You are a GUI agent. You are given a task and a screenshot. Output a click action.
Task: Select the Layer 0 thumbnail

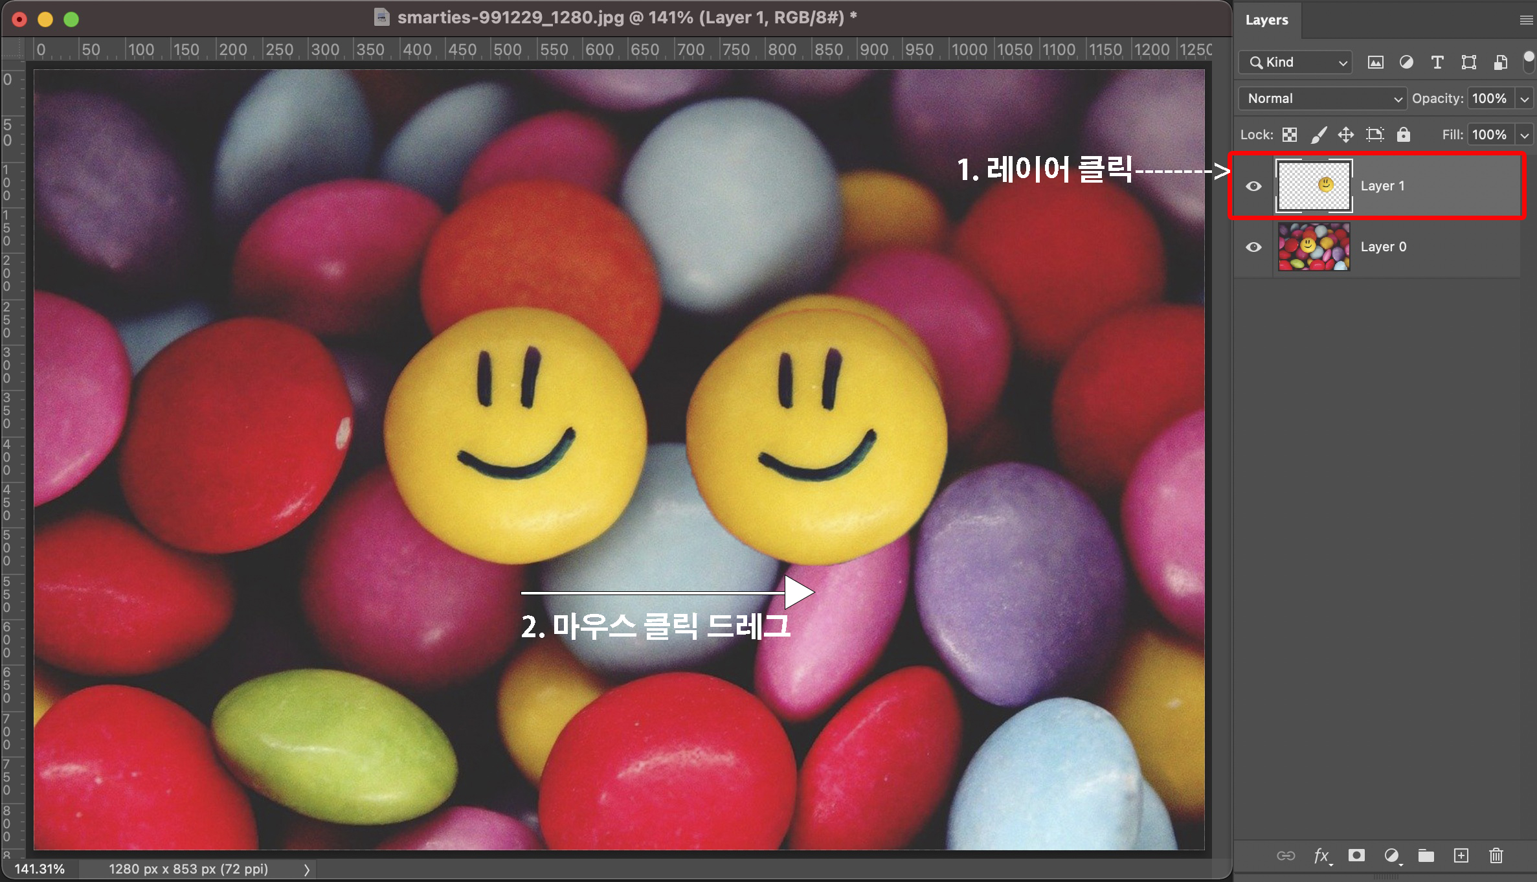pyautogui.click(x=1314, y=247)
